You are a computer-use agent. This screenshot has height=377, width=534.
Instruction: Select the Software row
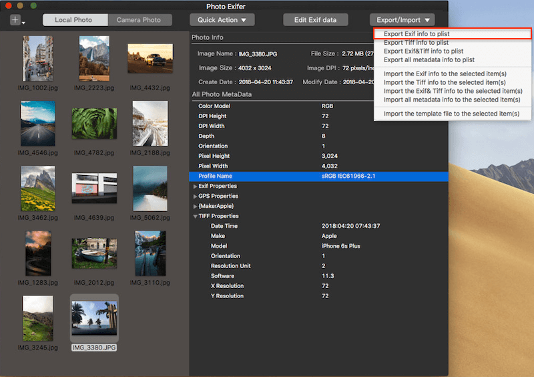point(319,275)
